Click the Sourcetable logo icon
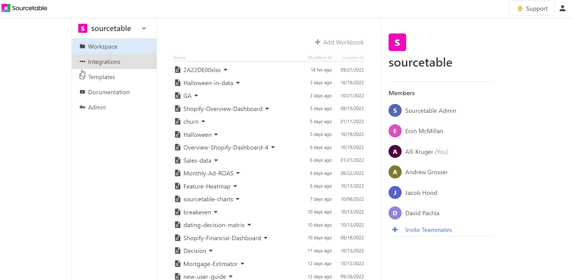The image size is (572, 280). (x=6, y=8)
